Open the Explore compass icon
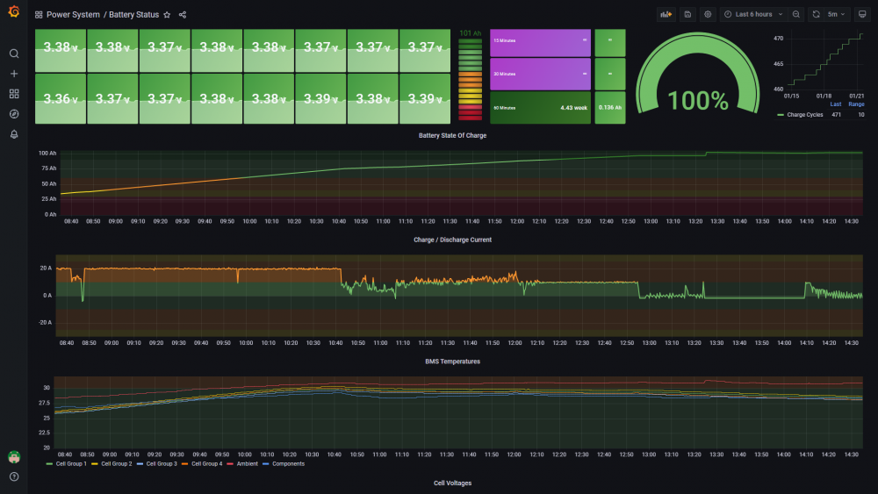This screenshot has height=494, width=878. pos(14,114)
